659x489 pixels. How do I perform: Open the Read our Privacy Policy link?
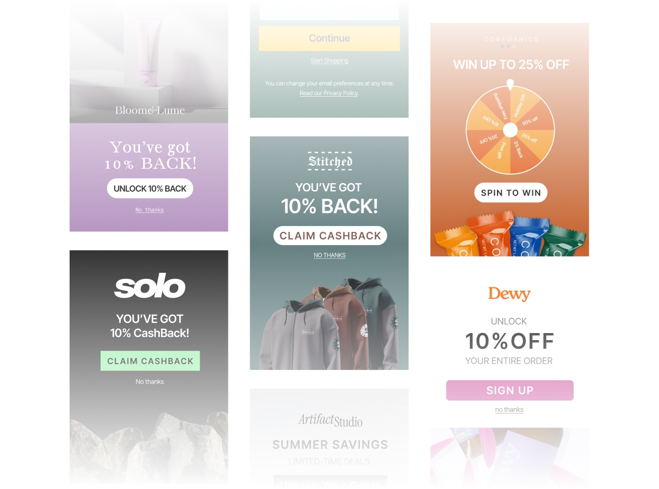[329, 93]
